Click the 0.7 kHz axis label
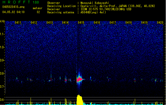This screenshot has height=105, width=166. coord(2,87)
